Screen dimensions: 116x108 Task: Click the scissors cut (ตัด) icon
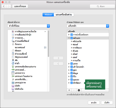pos(13,60)
